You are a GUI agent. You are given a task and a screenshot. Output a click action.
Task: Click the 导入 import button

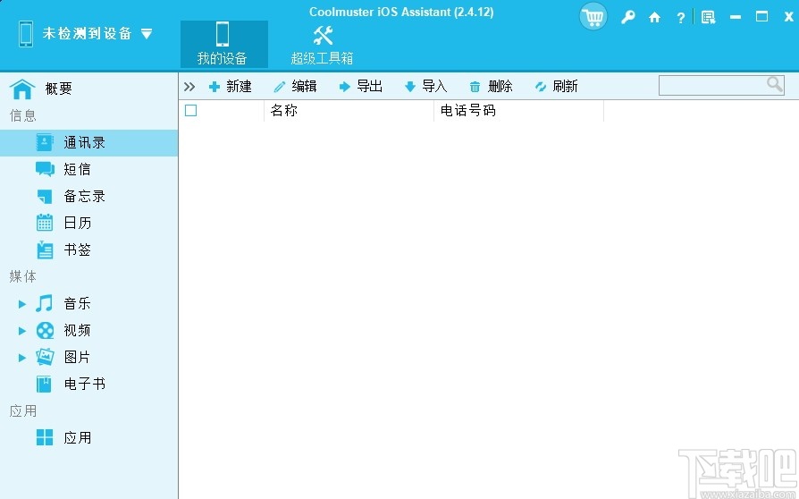pos(426,87)
